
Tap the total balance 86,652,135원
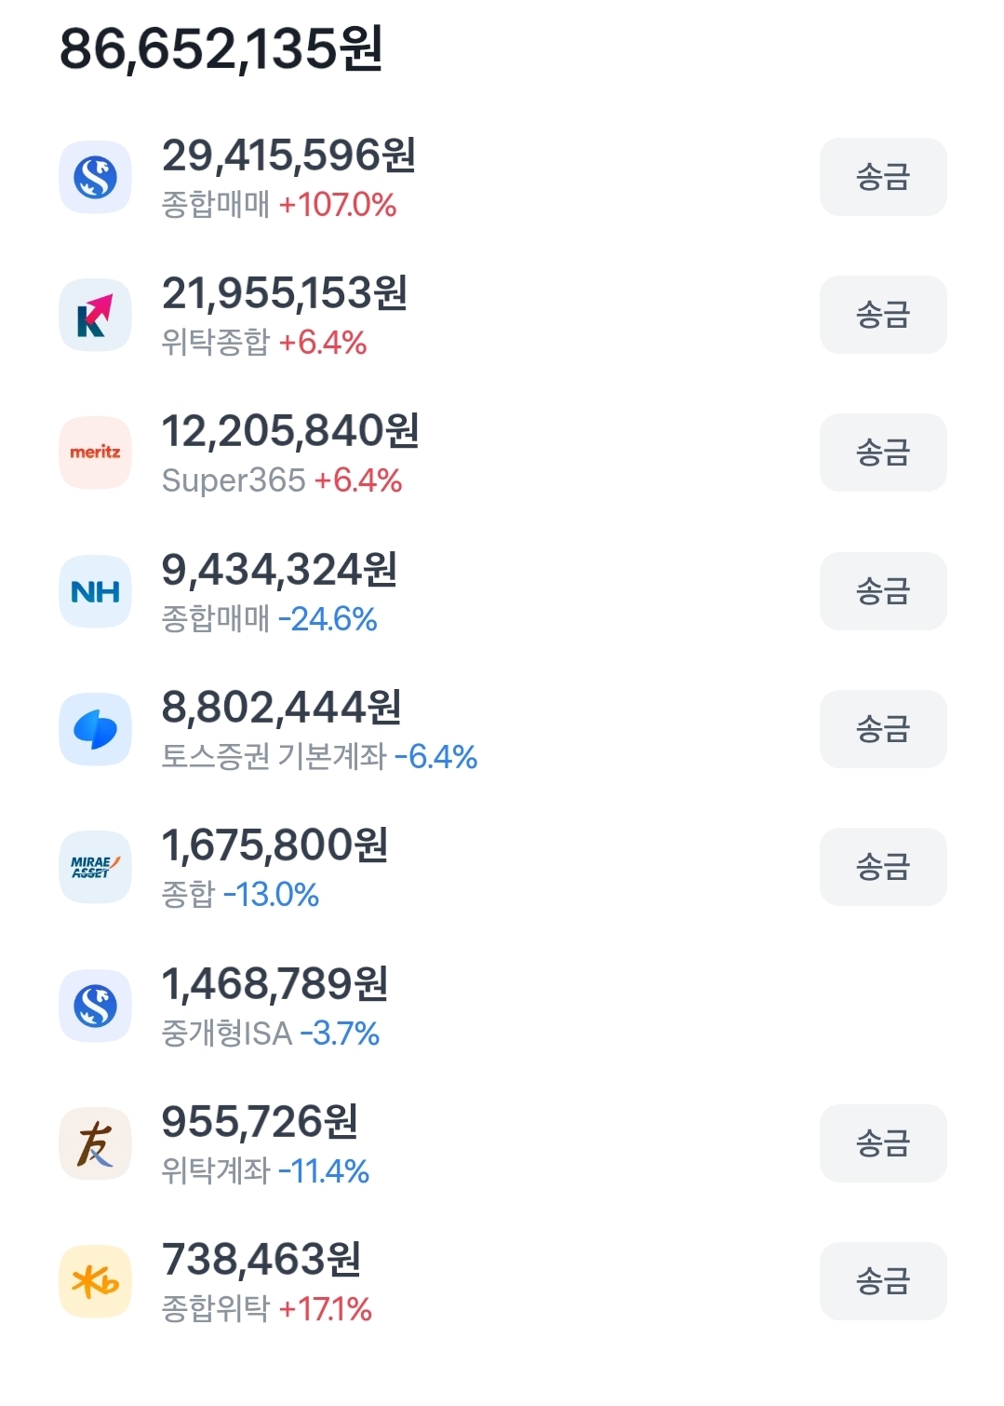coord(221,48)
